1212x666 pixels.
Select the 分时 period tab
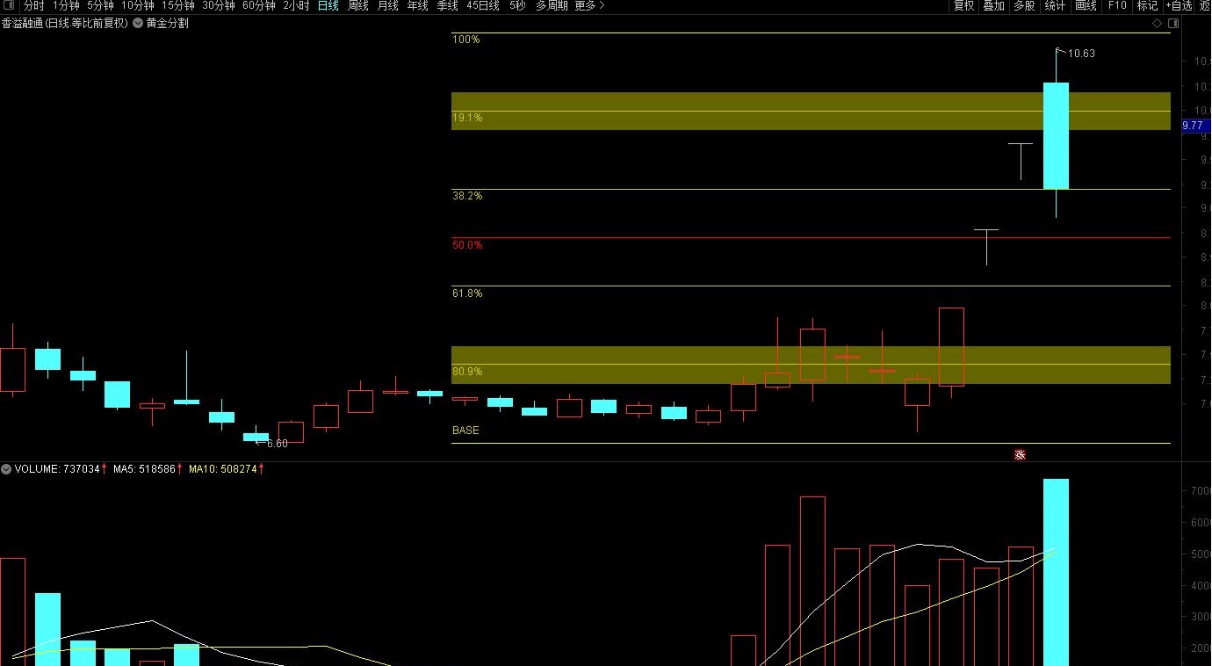tap(33, 5)
